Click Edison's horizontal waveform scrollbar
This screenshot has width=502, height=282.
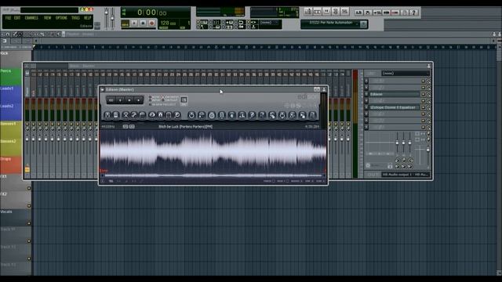(213, 175)
